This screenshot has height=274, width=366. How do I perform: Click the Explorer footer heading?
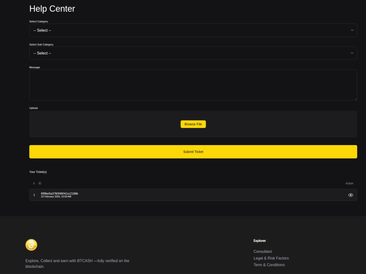pyautogui.click(x=259, y=241)
